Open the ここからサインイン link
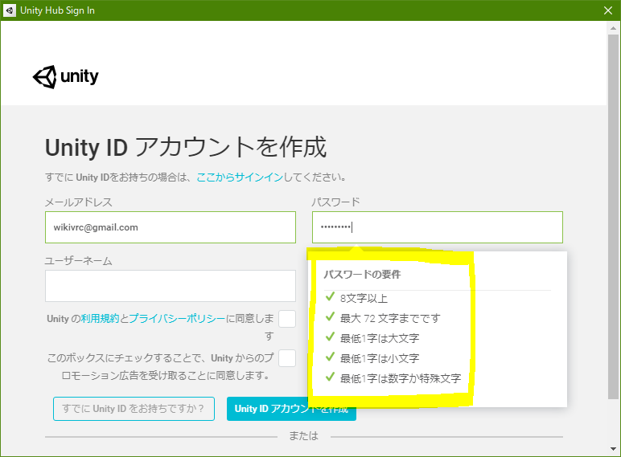 (x=240, y=177)
